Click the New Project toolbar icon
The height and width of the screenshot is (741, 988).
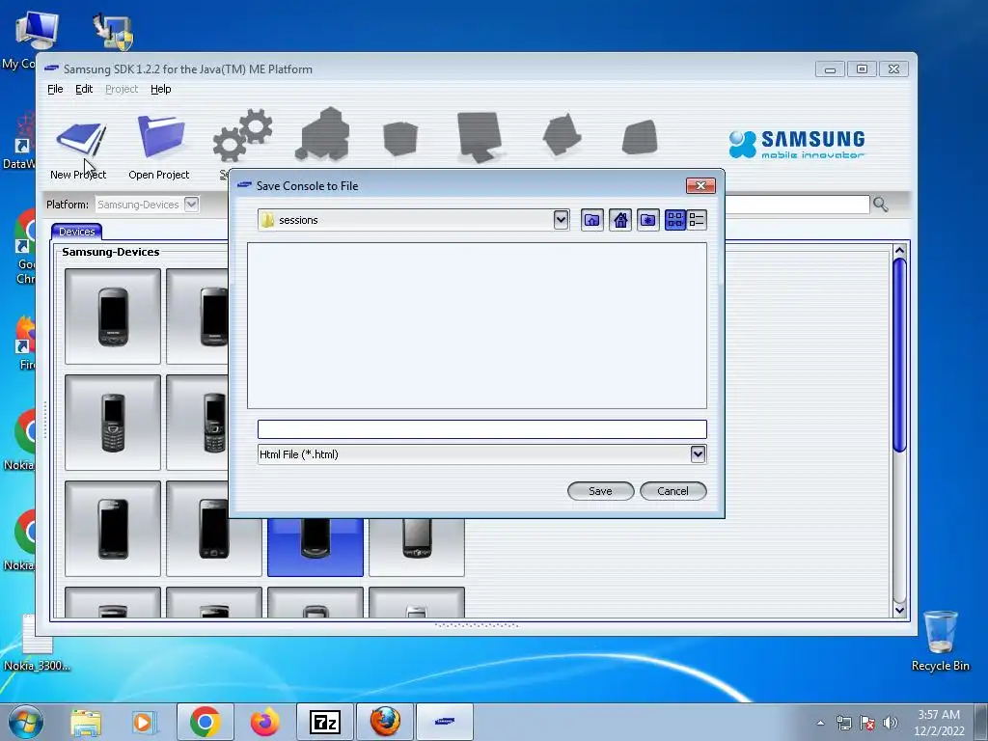tap(79, 139)
